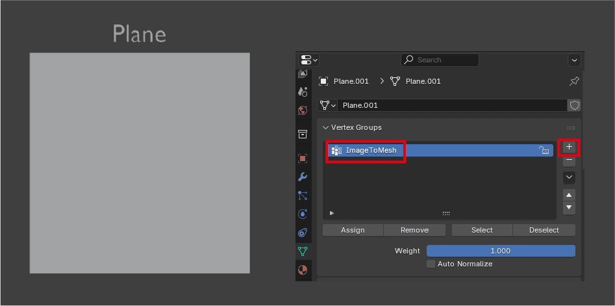This screenshot has width=615, height=306.
Task: Open the Collection properties tab icon
Action: tap(303, 134)
